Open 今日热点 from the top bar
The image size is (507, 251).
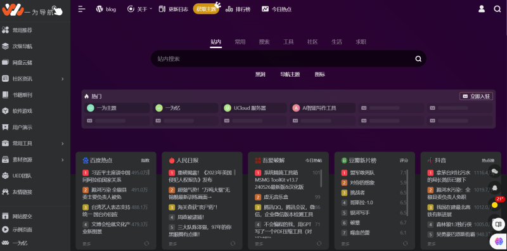point(276,9)
